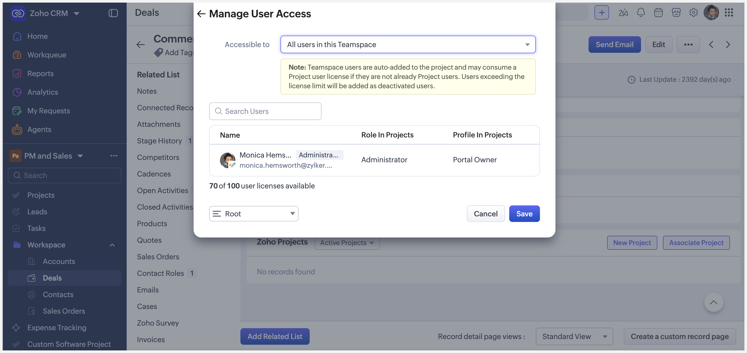
Task: Click the Edit button
Action: click(x=659, y=45)
